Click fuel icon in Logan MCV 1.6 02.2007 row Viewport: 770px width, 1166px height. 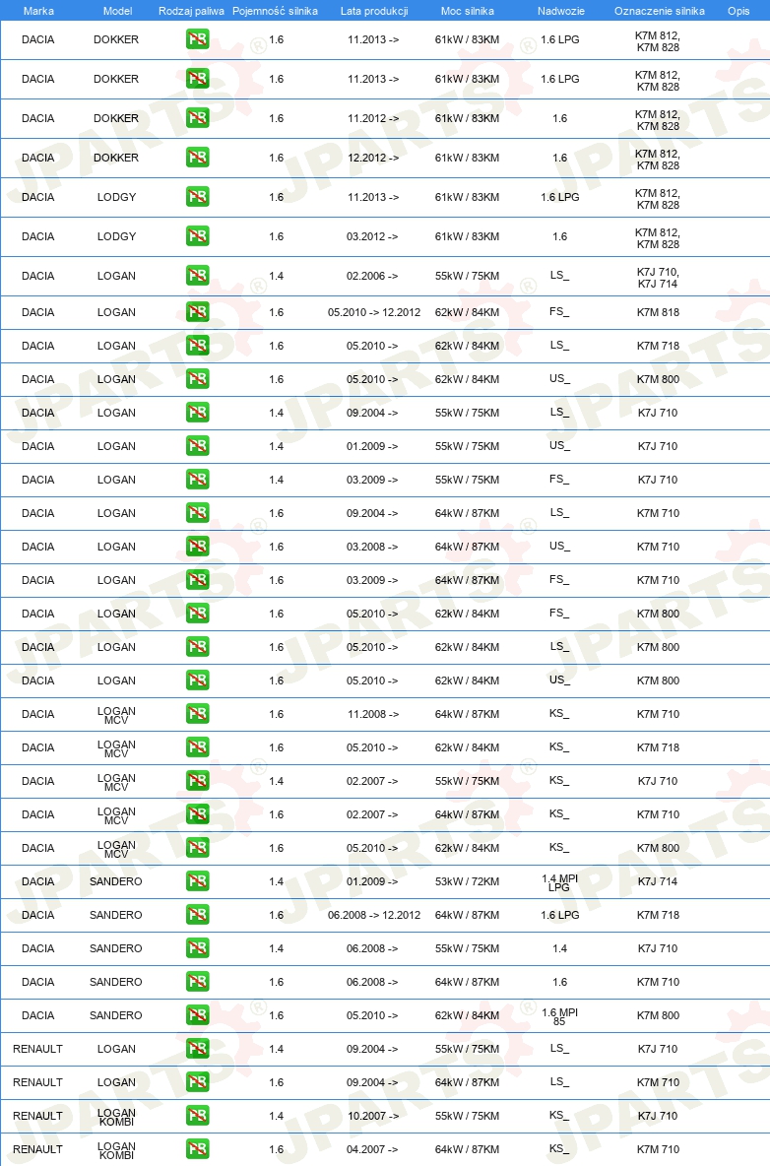tap(198, 813)
